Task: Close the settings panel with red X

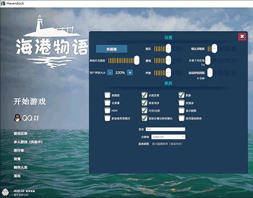Action: point(242,36)
